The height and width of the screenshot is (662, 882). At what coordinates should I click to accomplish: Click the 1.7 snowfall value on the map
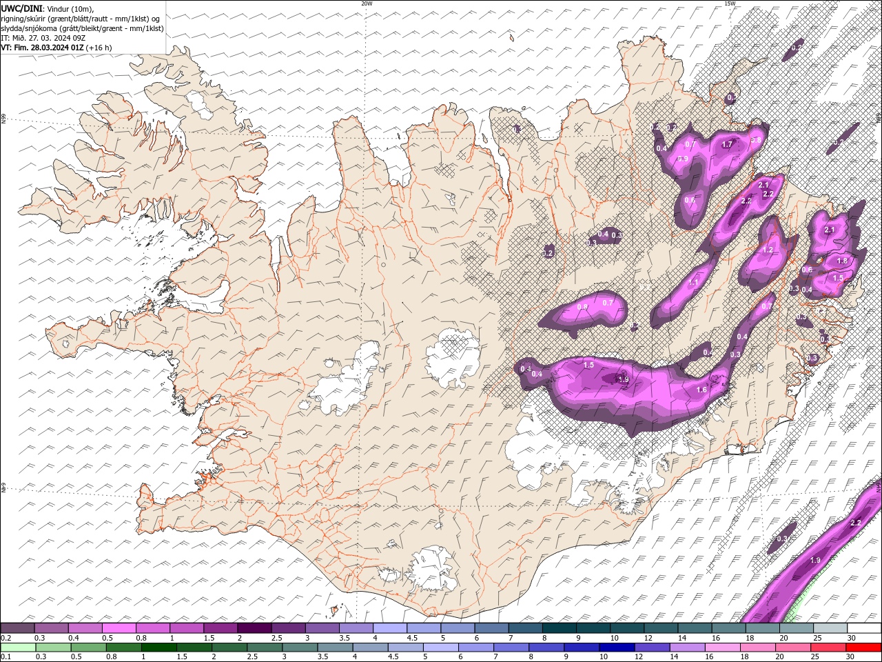(727, 144)
